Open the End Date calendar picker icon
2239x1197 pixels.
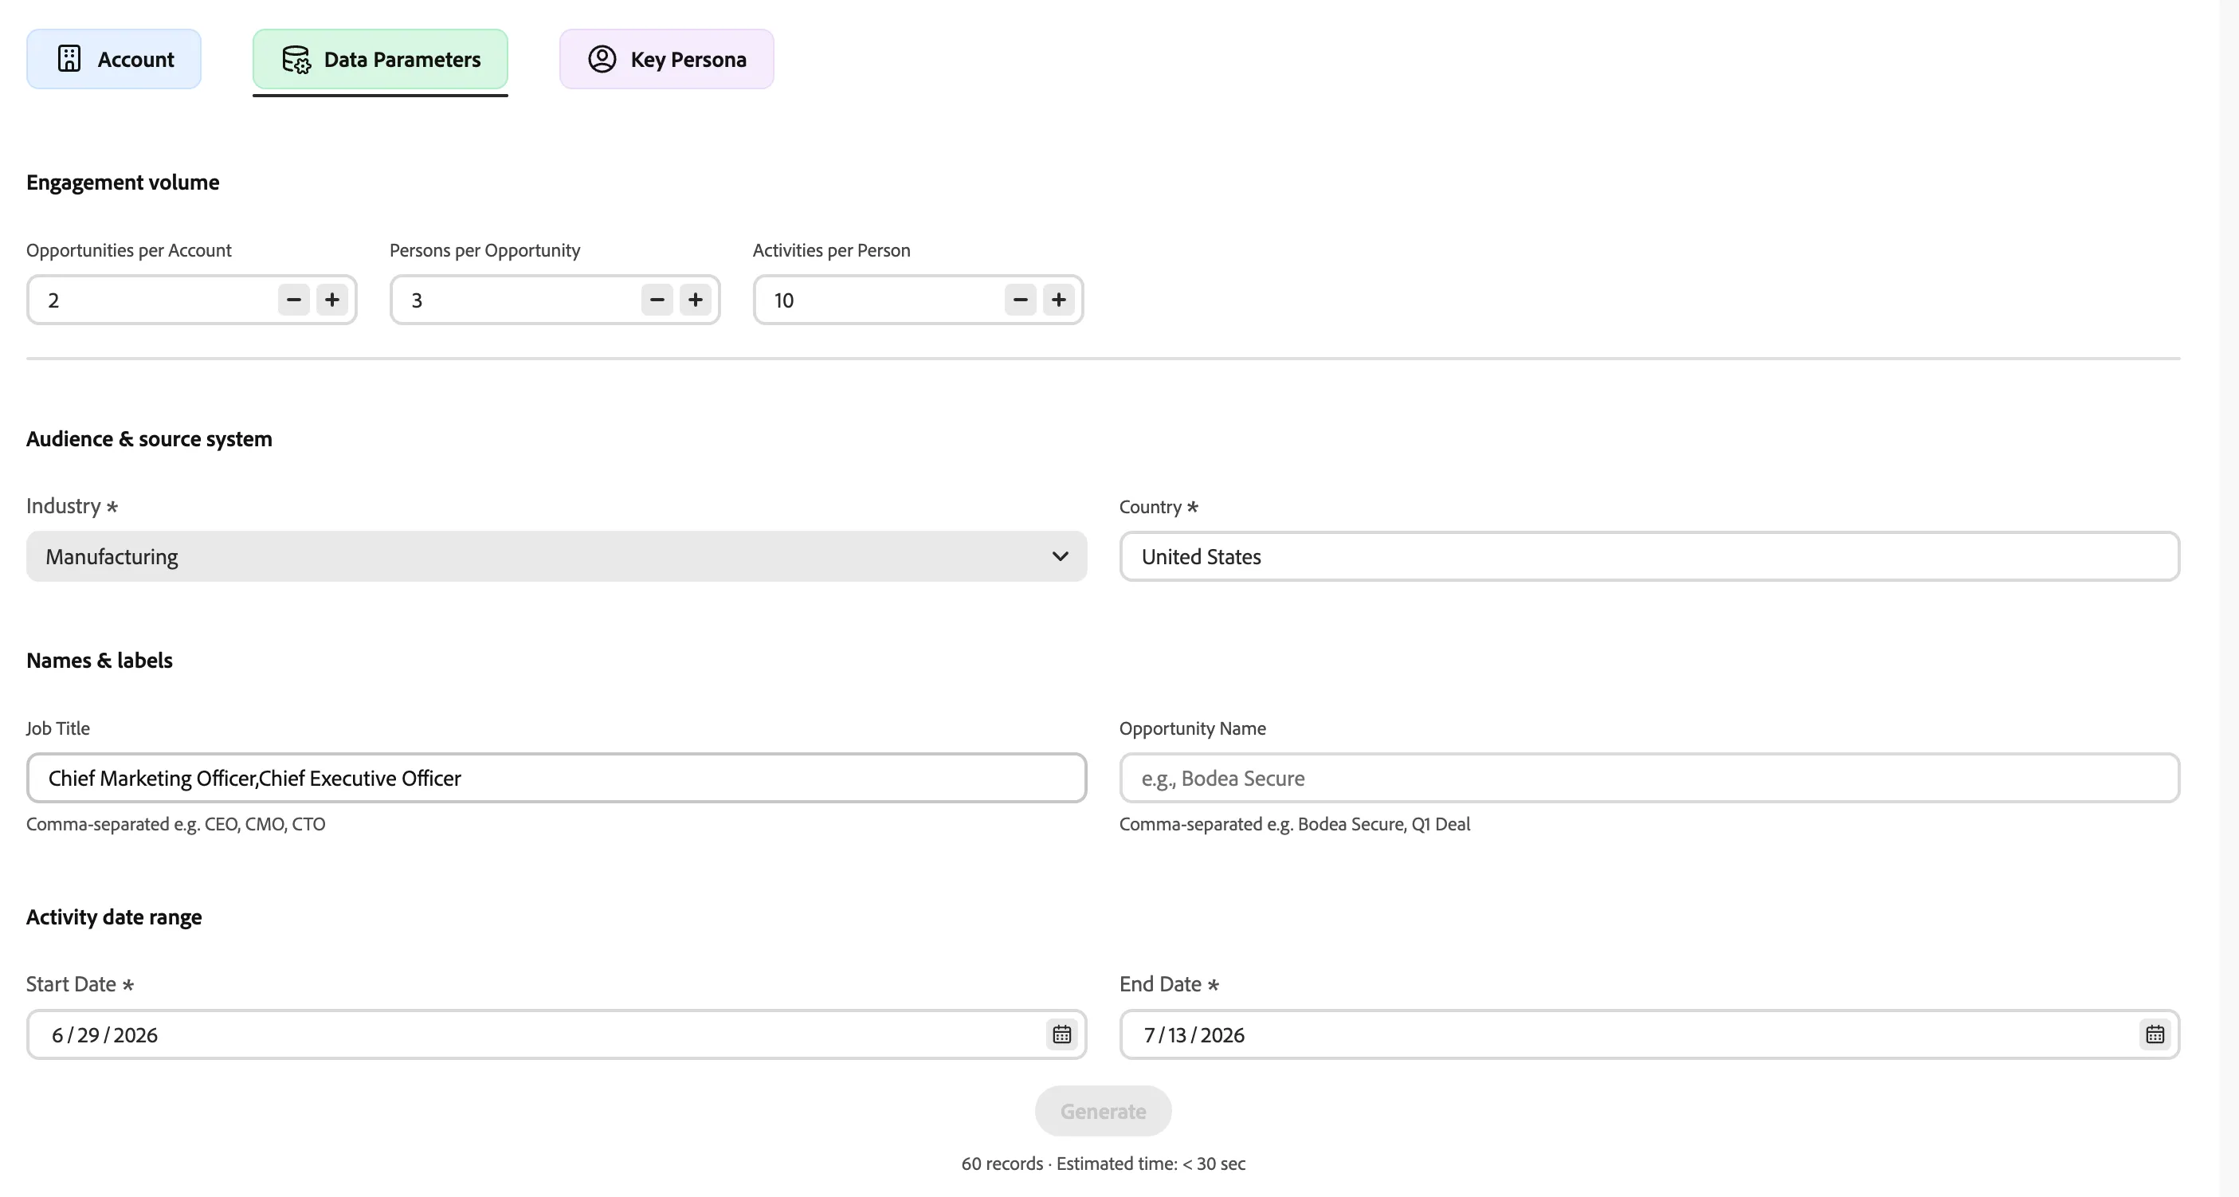(x=2155, y=1034)
